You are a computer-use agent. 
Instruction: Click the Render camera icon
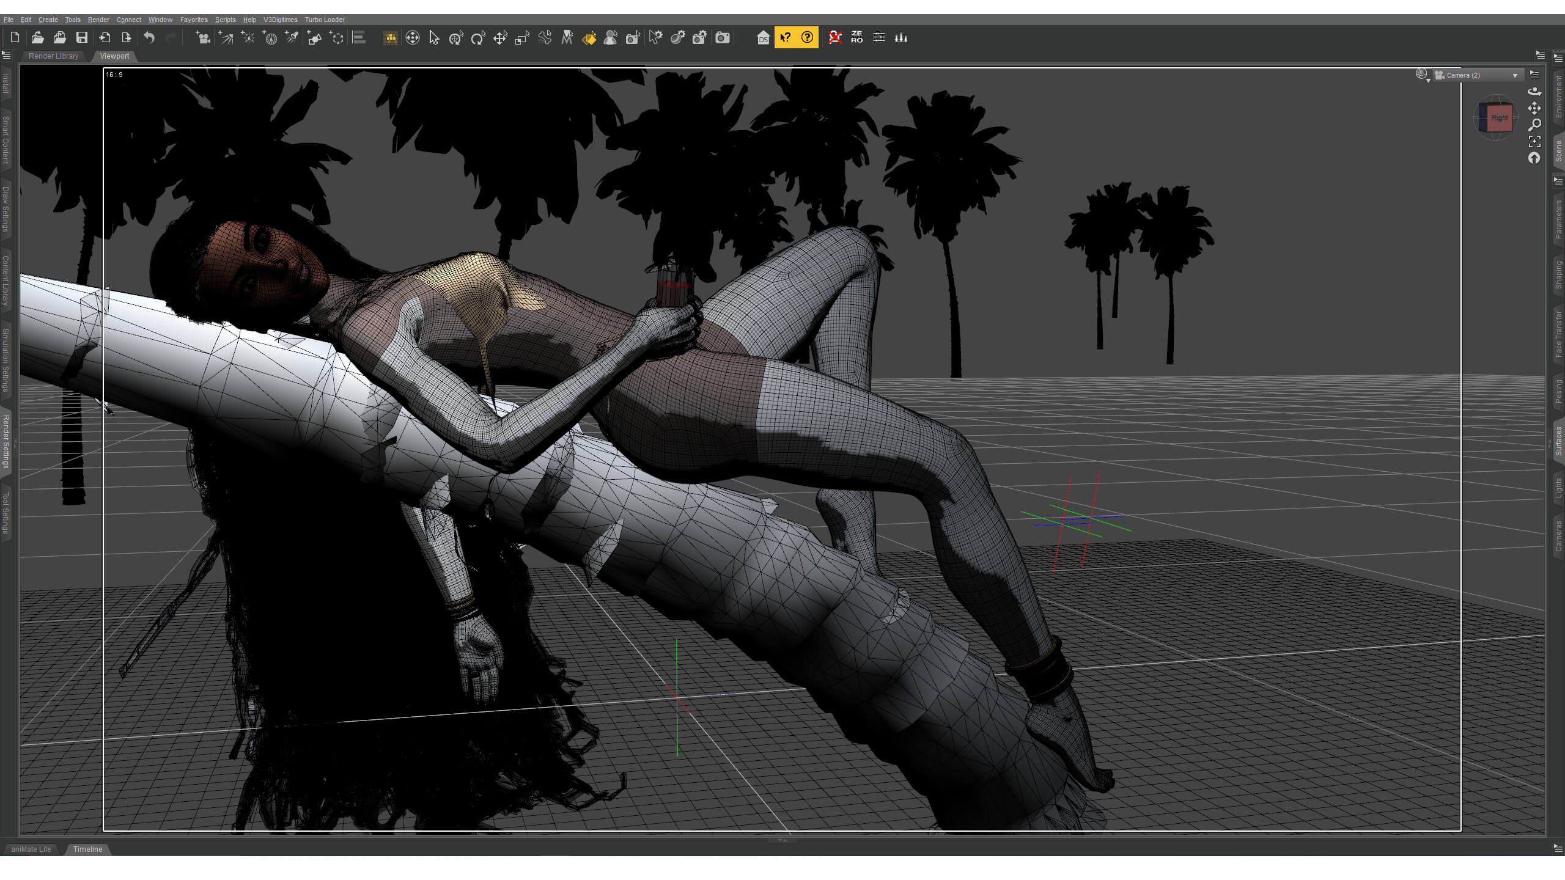[723, 38]
